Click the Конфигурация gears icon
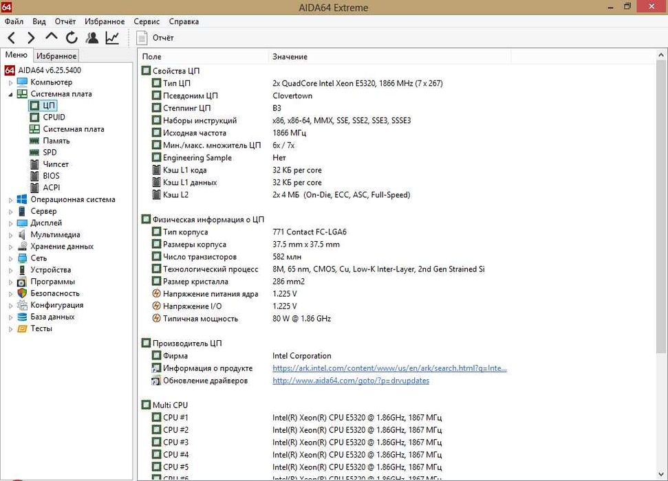Image resolution: width=668 pixels, height=481 pixels. tap(22, 305)
